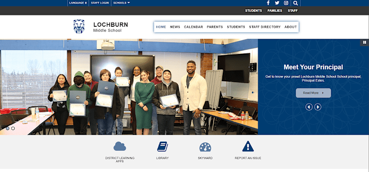Open the News menu item

point(175,27)
